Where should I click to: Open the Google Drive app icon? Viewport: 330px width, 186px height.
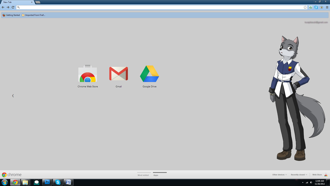pos(149,73)
